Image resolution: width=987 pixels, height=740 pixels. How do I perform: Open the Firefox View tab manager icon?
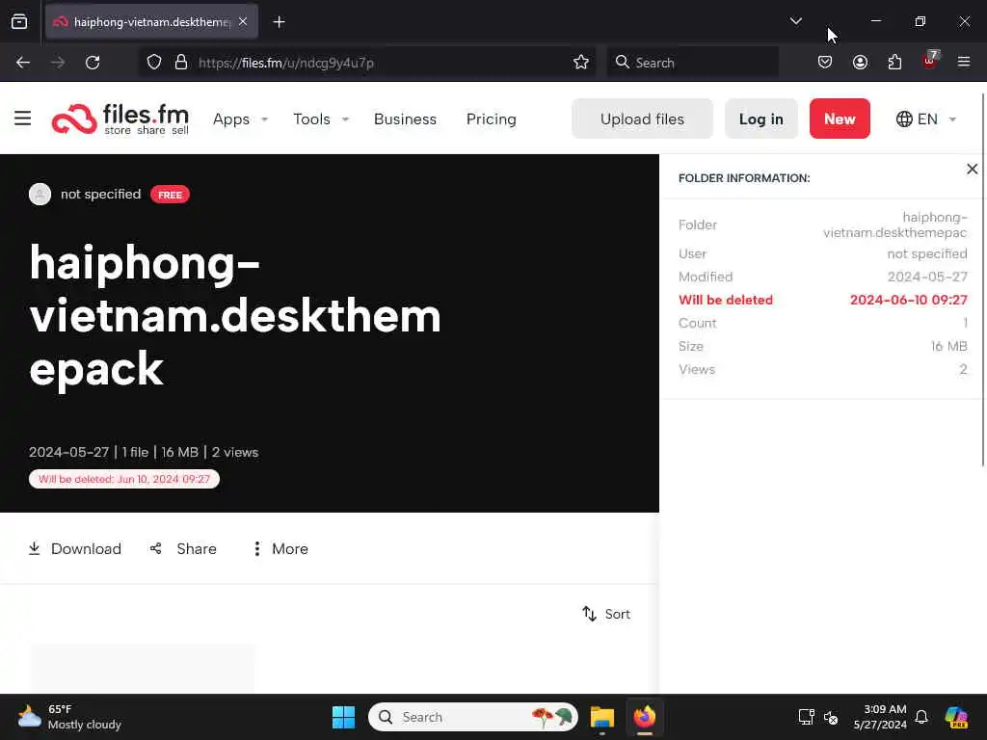pyautogui.click(x=19, y=21)
